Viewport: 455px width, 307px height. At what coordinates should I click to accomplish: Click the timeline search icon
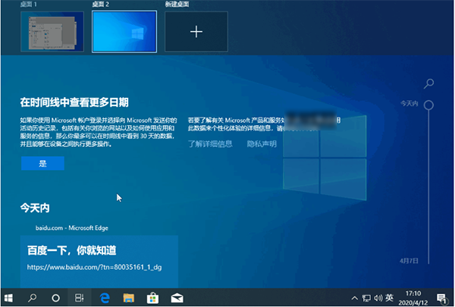429,83
